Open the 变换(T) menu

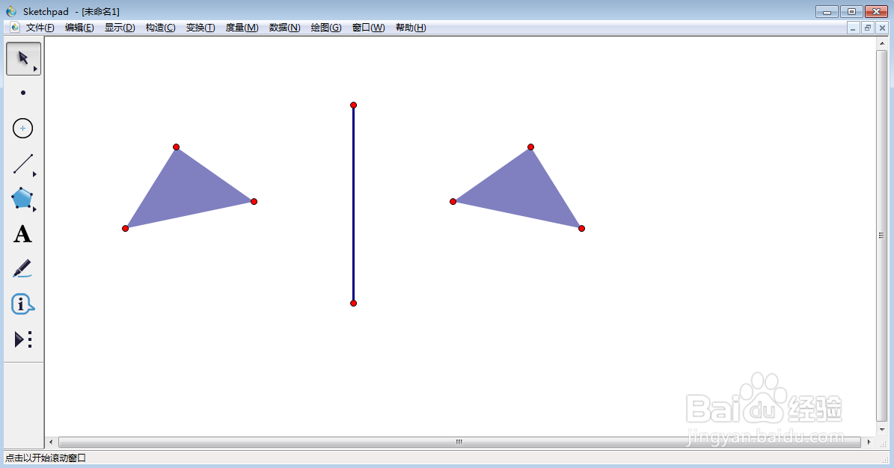[x=200, y=28]
